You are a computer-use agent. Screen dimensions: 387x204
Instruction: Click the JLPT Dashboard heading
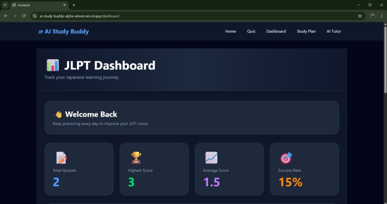click(x=110, y=65)
